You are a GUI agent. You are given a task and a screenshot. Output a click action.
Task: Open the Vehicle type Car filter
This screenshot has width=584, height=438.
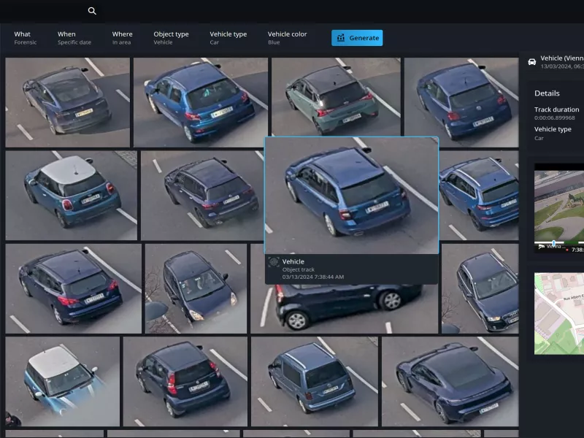pyautogui.click(x=228, y=38)
